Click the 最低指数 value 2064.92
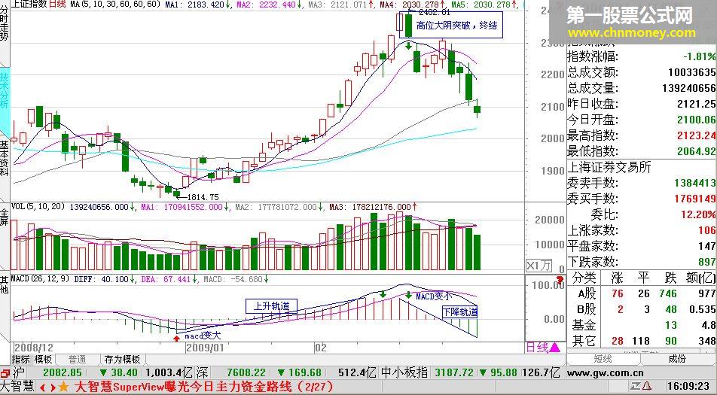The image size is (717, 395). pos(696,150)
